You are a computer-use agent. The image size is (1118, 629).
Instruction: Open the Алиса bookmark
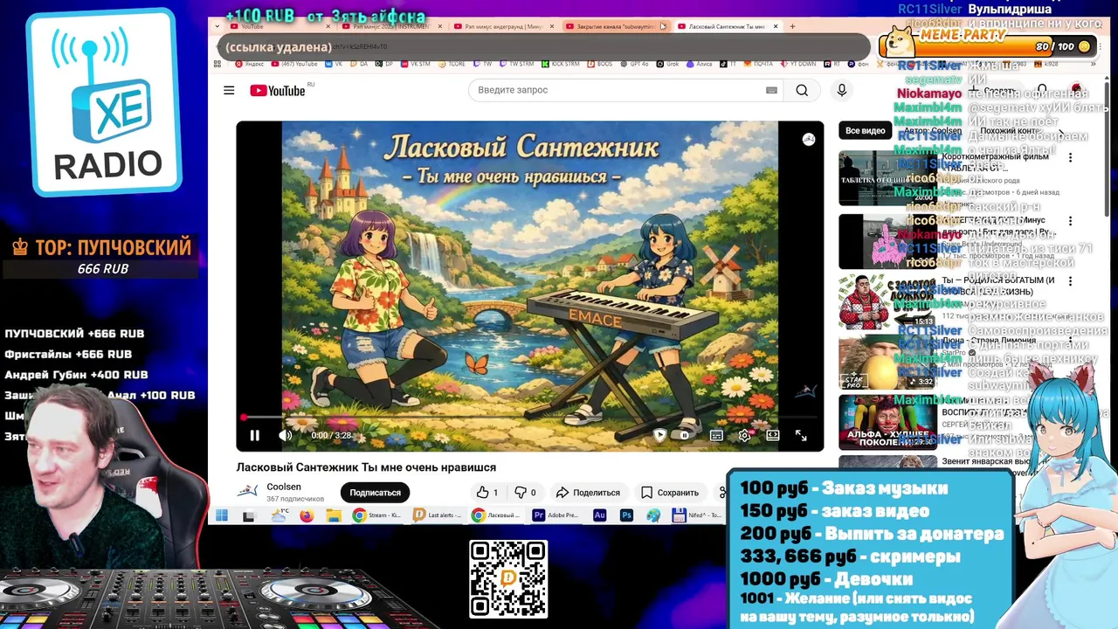pyautogui.click(x=699, y=64)
